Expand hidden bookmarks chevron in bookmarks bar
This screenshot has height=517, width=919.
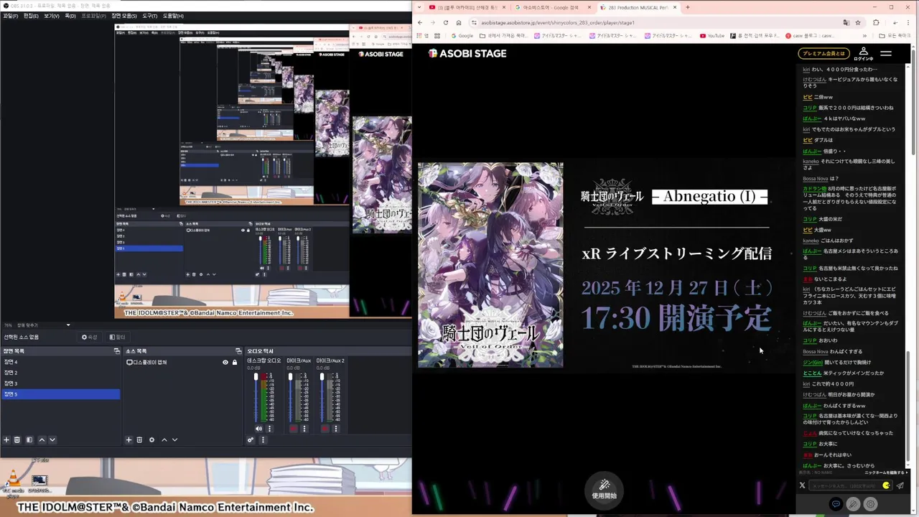tap(864, 35)
